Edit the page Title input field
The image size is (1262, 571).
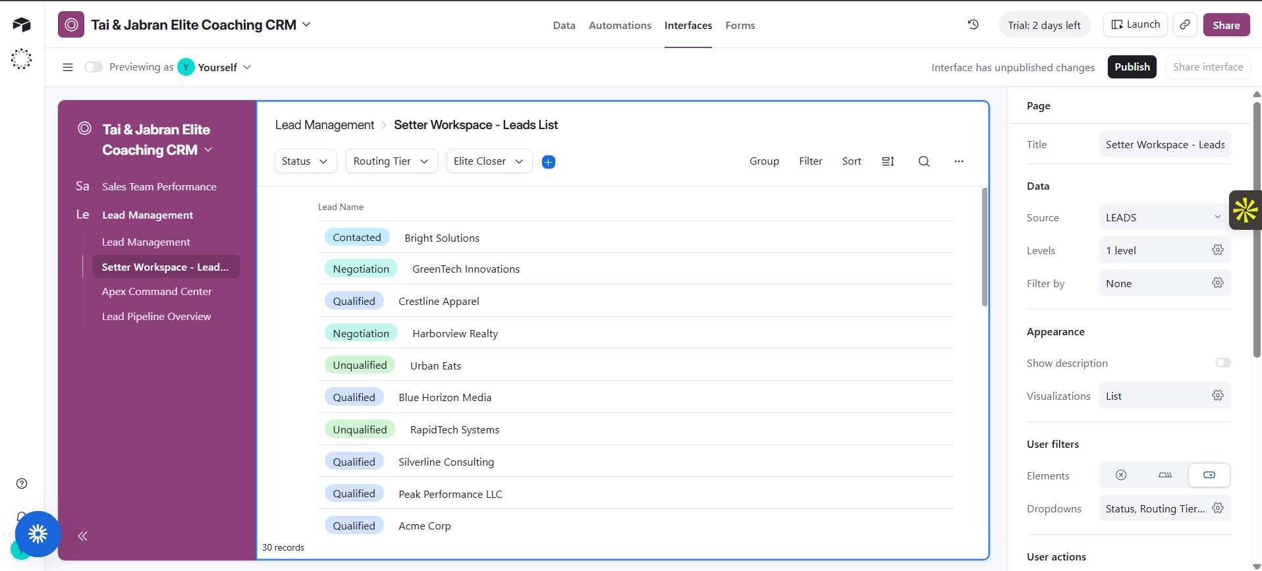pyautogui.click(x=1164, y=145)
